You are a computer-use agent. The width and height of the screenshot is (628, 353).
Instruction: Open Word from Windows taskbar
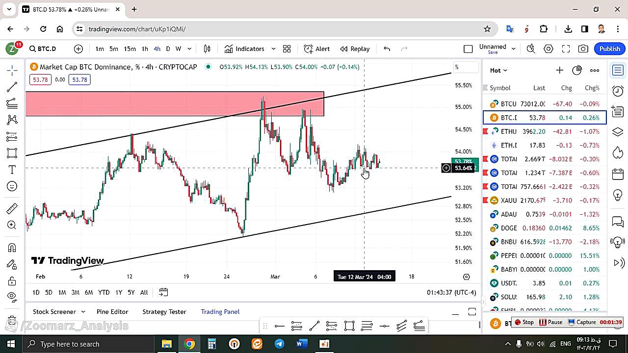click(302, 344)
